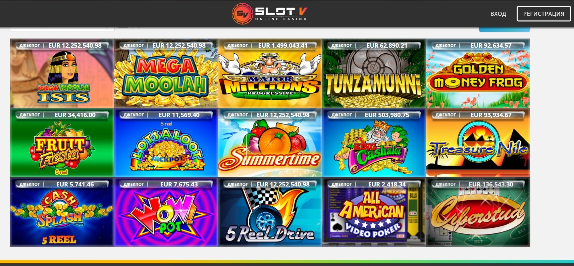The image size is (574, 266).
Task: Click the ВХОД login link
Action: (x=498, y=14)
